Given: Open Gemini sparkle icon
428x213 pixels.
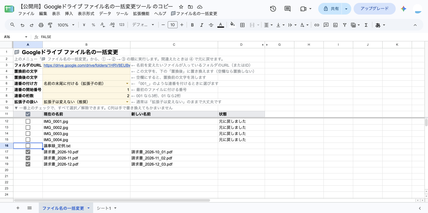Looking at the screenshot, I should [x=404, y=9].
